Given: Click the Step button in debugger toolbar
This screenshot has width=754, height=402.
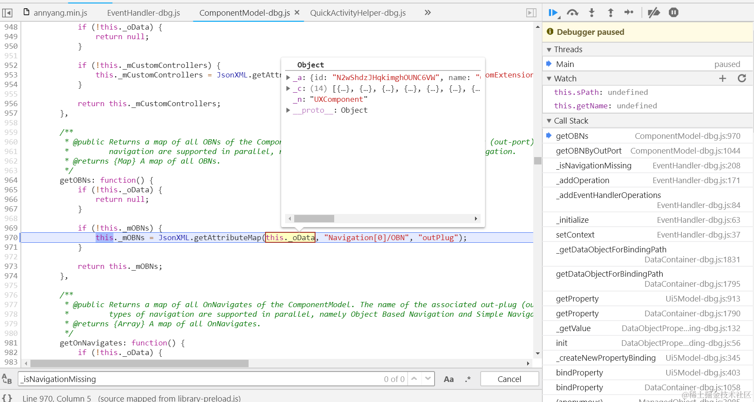Looking at the screenshot, I should coord(629,13).
